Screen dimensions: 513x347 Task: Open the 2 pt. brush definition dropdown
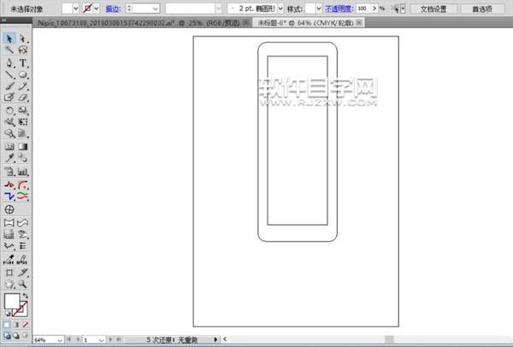[x=280, y=9]
